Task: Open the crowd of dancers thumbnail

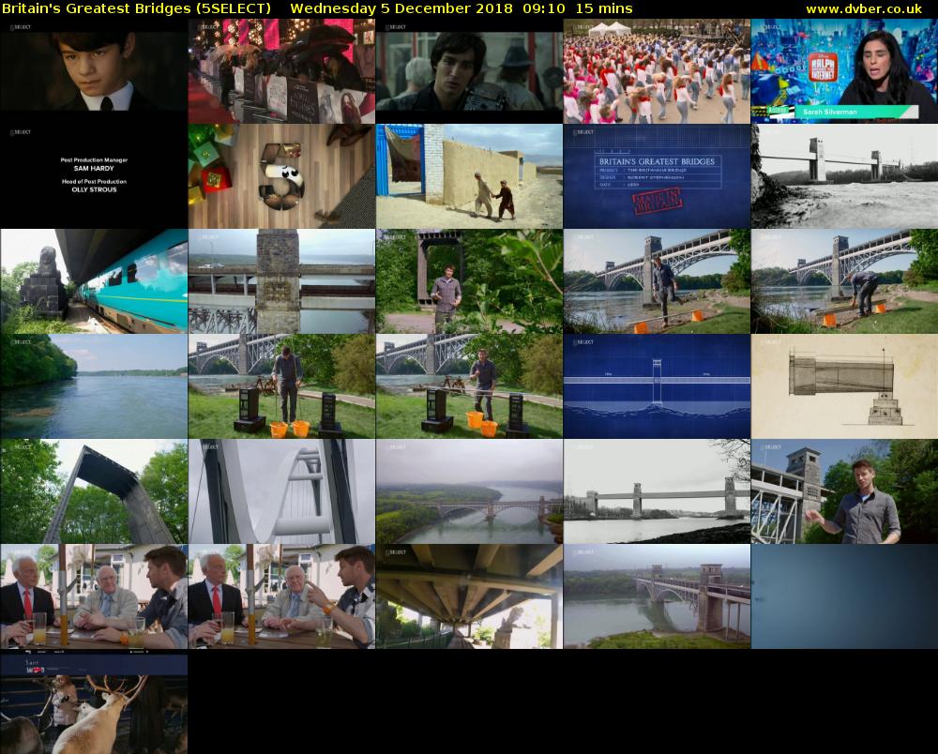Action: 657,71
